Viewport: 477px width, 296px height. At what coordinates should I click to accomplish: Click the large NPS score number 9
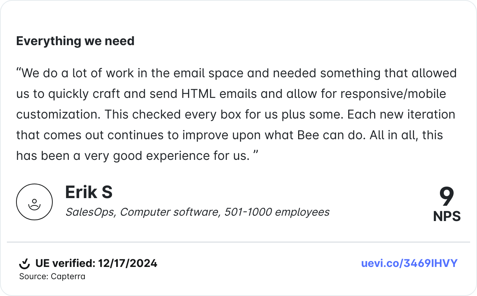tap(446, 197)
